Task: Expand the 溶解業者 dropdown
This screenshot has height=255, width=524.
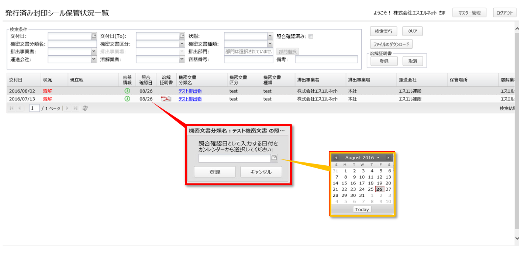Action: click(x=182, y=59)
